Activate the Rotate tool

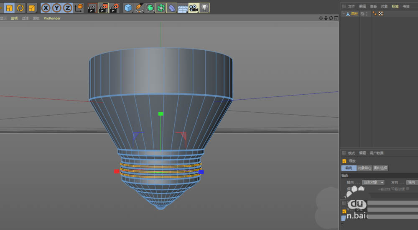click(x=20, y=8)
